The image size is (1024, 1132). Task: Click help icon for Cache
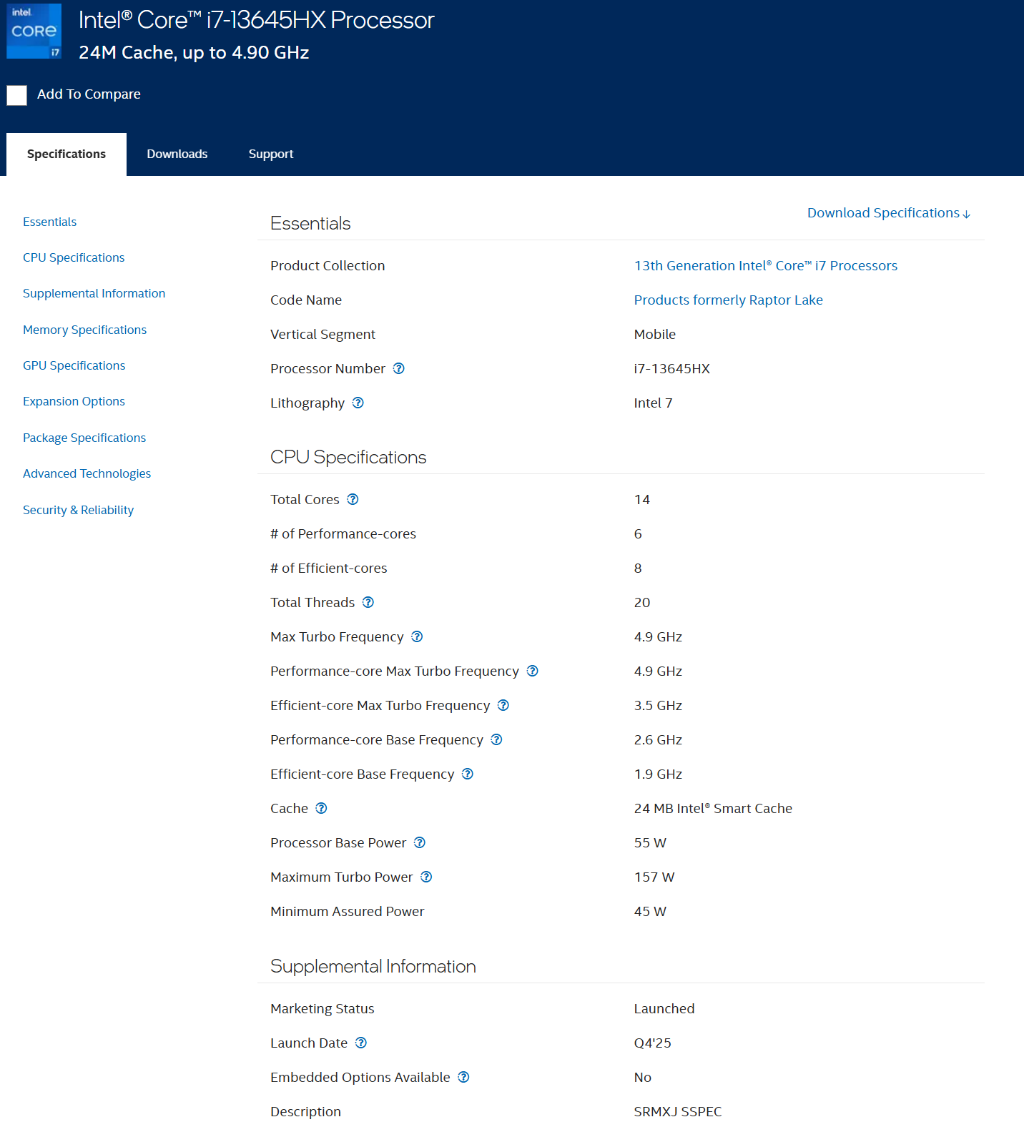pos(322,808)
